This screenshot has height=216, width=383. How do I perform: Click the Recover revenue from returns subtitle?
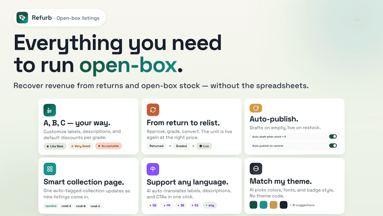click(x=161, y=86)
